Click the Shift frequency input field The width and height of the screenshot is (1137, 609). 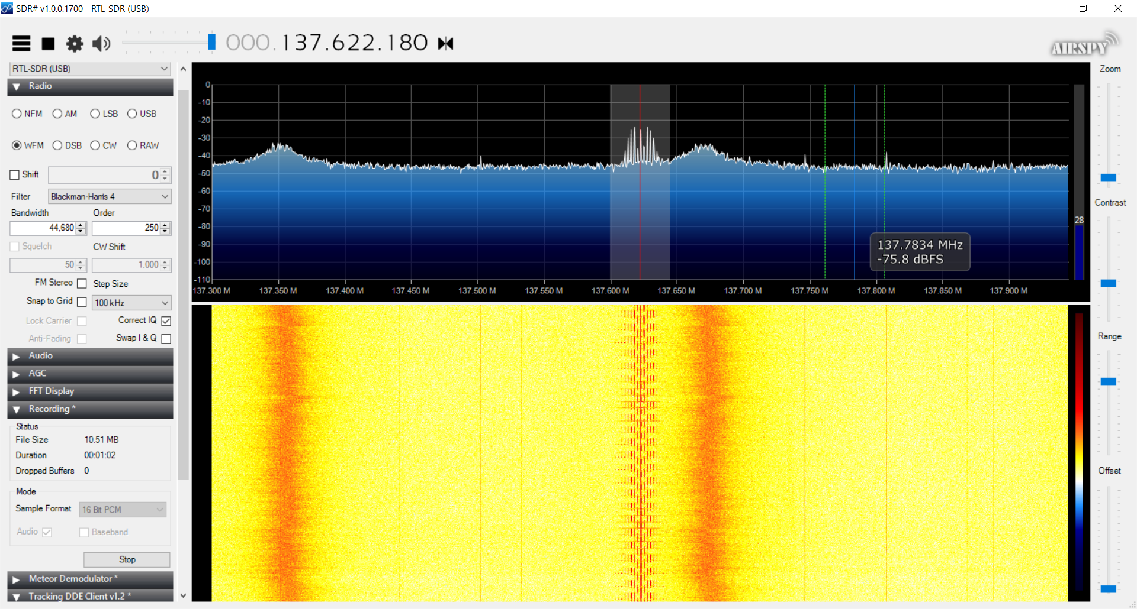click(104, 175)
